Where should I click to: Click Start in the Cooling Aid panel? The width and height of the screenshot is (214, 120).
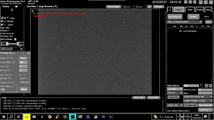click(24, 89)
